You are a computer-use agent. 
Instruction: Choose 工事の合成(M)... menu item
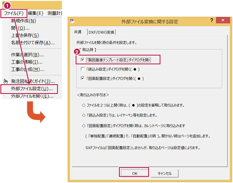tap(27, 69)
